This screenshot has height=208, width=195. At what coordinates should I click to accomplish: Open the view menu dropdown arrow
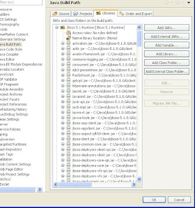point(189,3)
